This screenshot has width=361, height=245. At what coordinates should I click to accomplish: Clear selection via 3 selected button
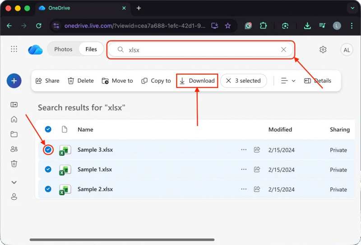(244, 81)
